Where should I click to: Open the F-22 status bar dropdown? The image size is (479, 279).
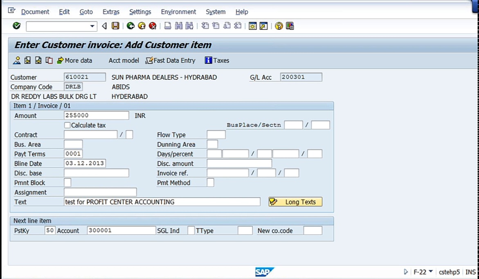tap(431, 271)
